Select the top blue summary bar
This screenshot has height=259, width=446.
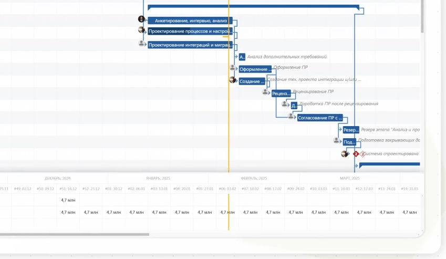[x=253, y=7]
